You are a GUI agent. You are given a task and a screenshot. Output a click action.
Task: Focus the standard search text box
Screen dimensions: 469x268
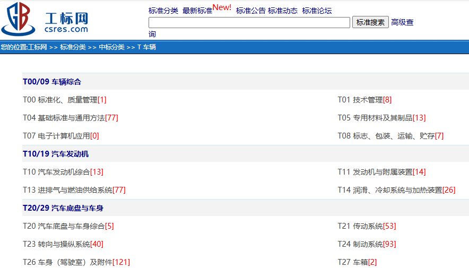pyautogui.click(x=249, y=22)
